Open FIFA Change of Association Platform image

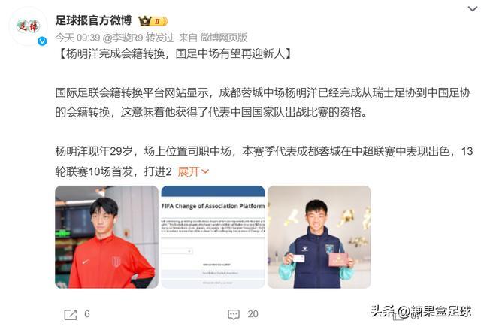click(213, 237)
